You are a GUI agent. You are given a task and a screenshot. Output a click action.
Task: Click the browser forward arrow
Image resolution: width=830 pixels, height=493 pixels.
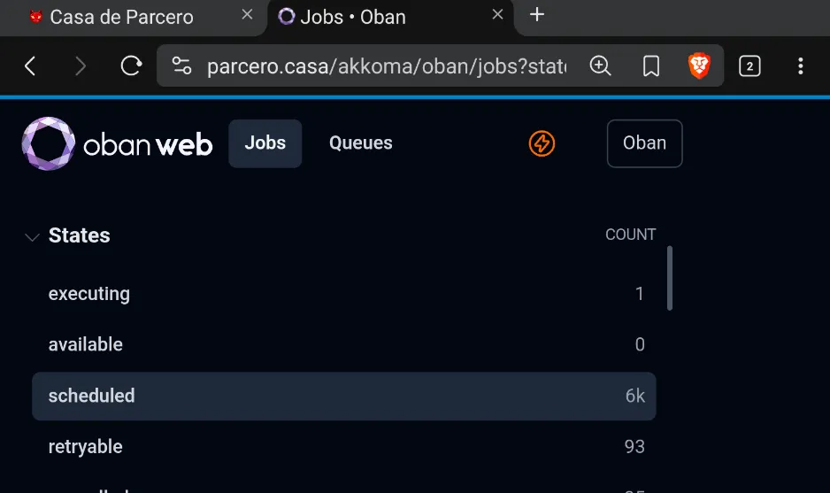click(80, 66)
